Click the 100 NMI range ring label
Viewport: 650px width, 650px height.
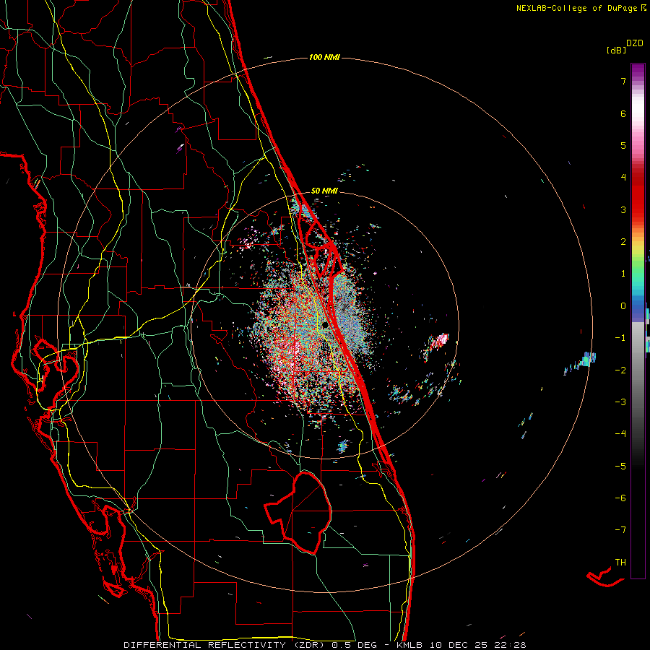pyautogui.click(x=324, y=57)
